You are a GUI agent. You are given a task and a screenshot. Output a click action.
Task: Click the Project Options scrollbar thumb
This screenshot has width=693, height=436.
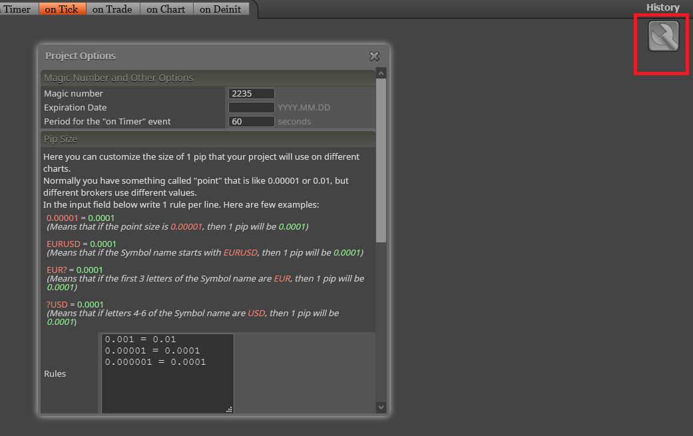[x=381, y=160]
